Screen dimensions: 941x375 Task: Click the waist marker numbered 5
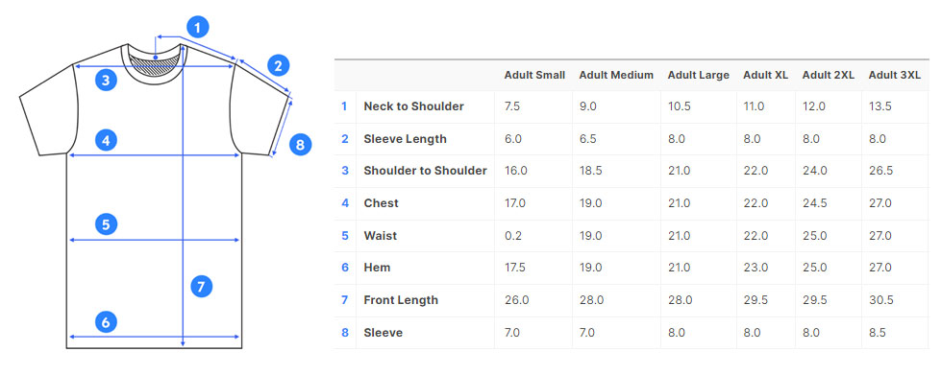106,224
